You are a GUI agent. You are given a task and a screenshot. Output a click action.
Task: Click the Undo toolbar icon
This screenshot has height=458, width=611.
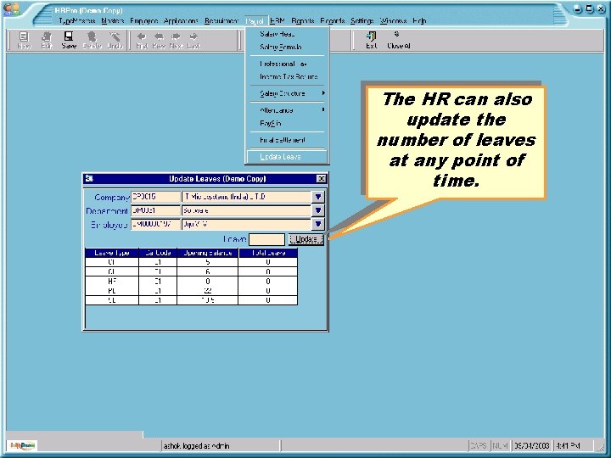(115, 36)
